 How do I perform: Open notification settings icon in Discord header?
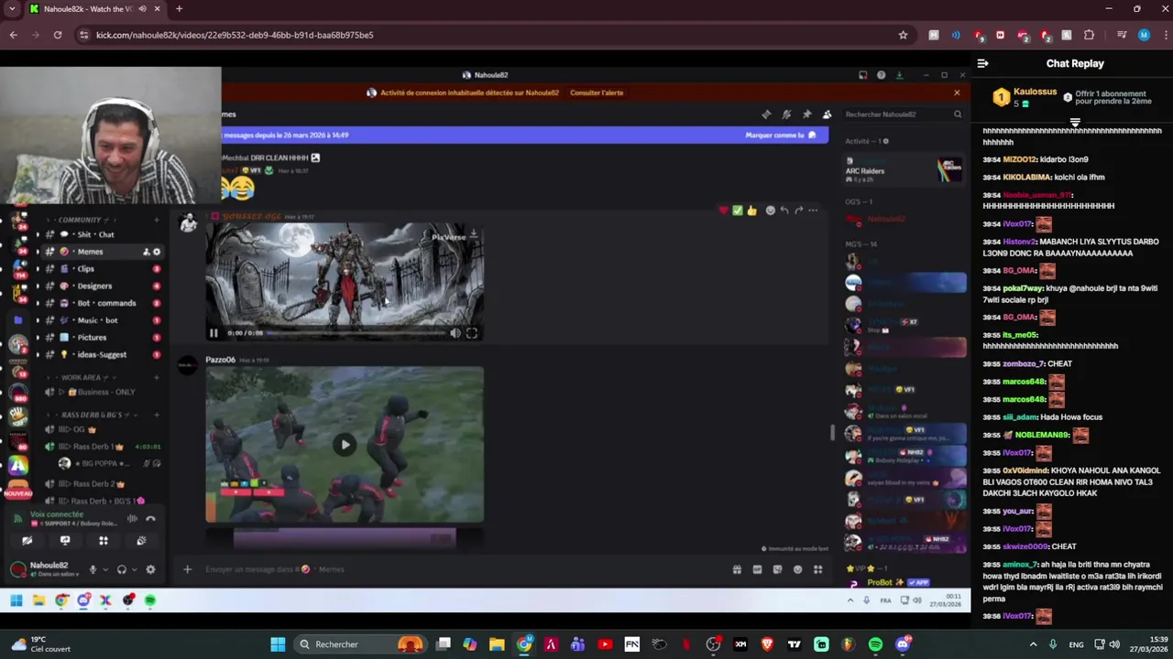click(786, 114)
